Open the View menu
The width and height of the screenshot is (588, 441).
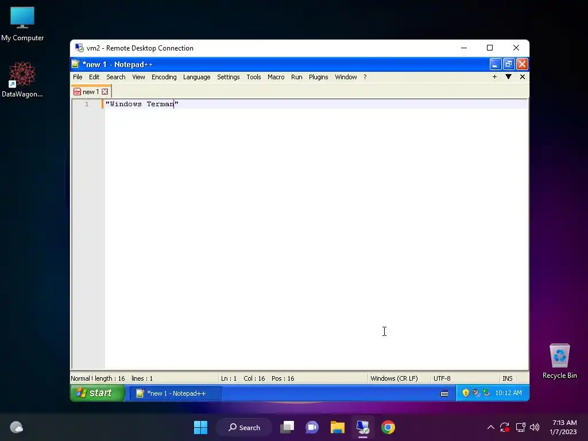click(x=138, y=77)
